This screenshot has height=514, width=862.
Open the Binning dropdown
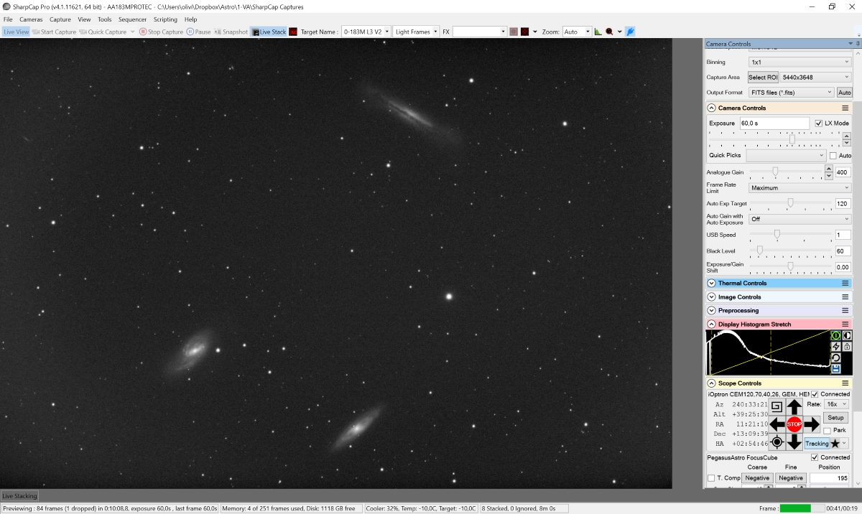click(x=800, y=62)
